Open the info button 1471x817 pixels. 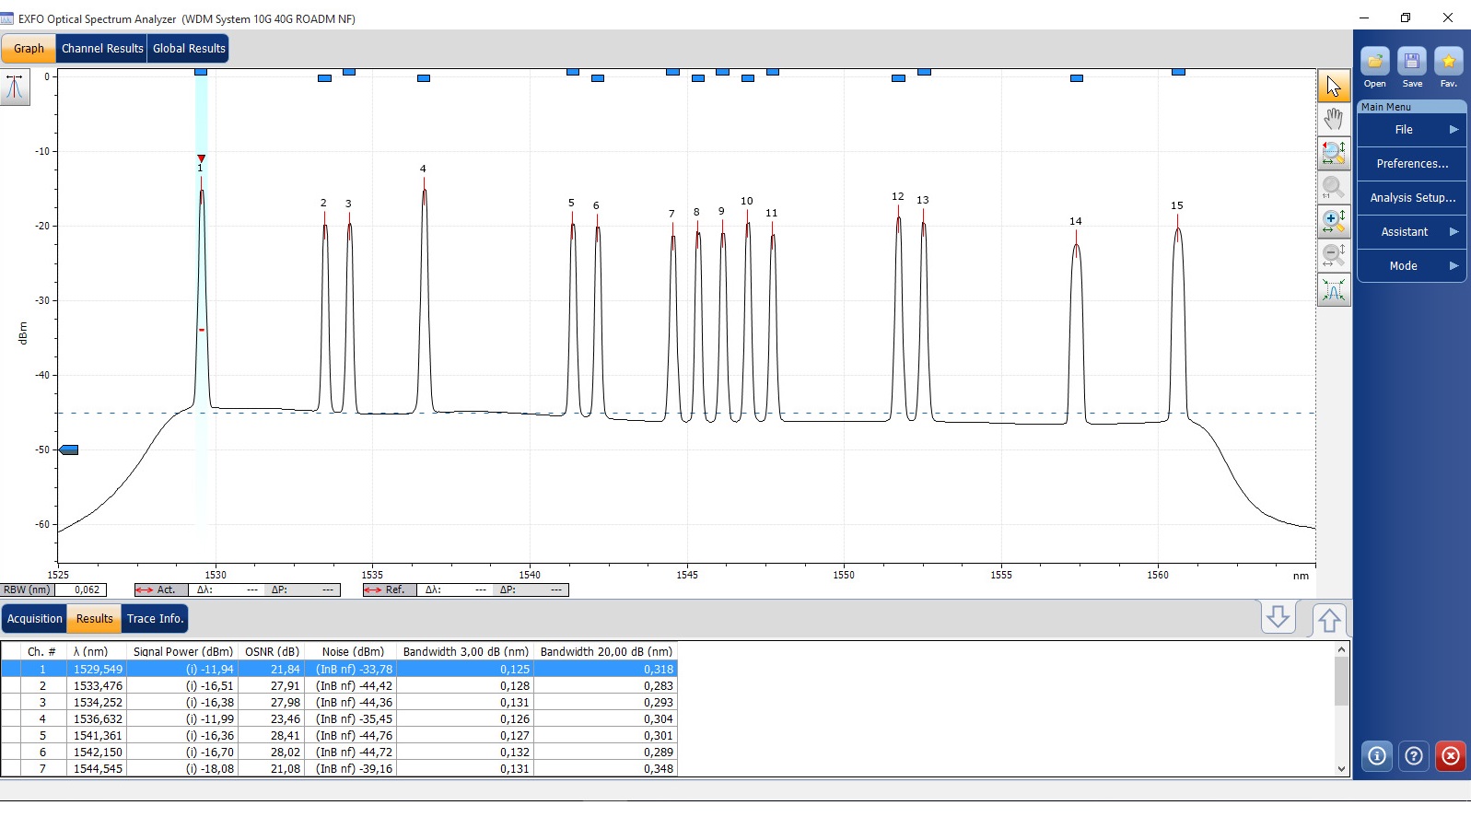click(1376, 756)
